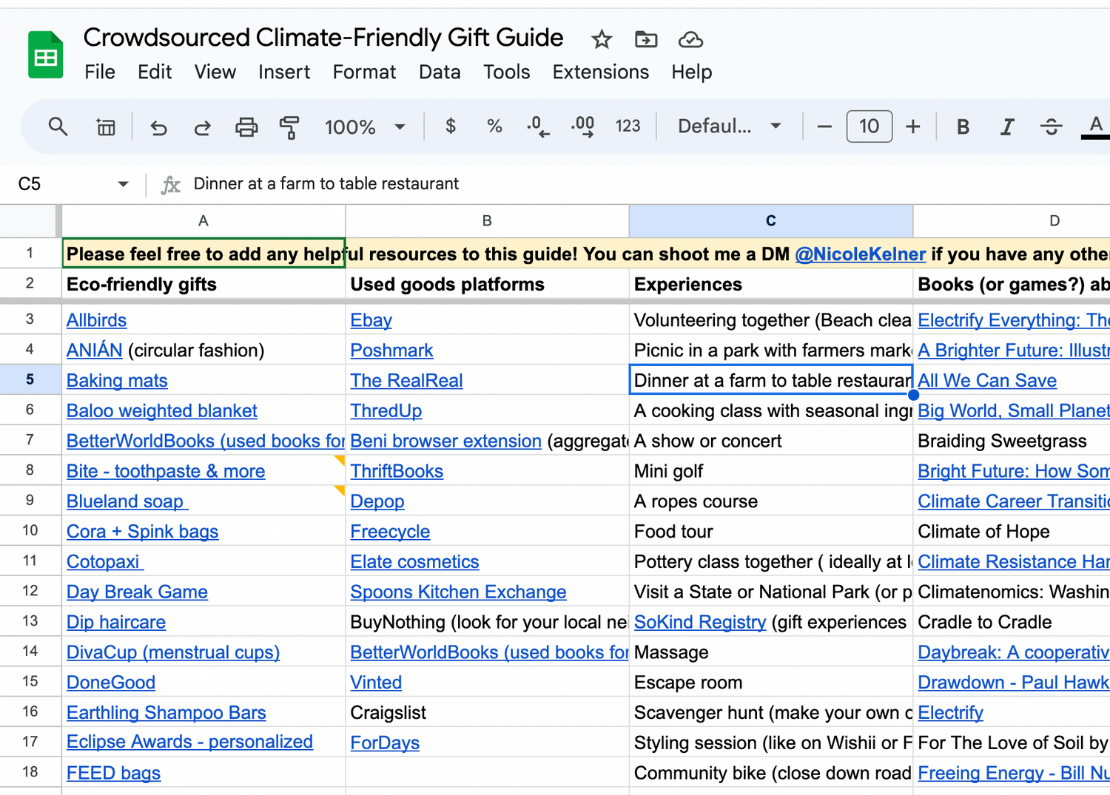Toggle strikethrough formatting

click(1051, 127)
